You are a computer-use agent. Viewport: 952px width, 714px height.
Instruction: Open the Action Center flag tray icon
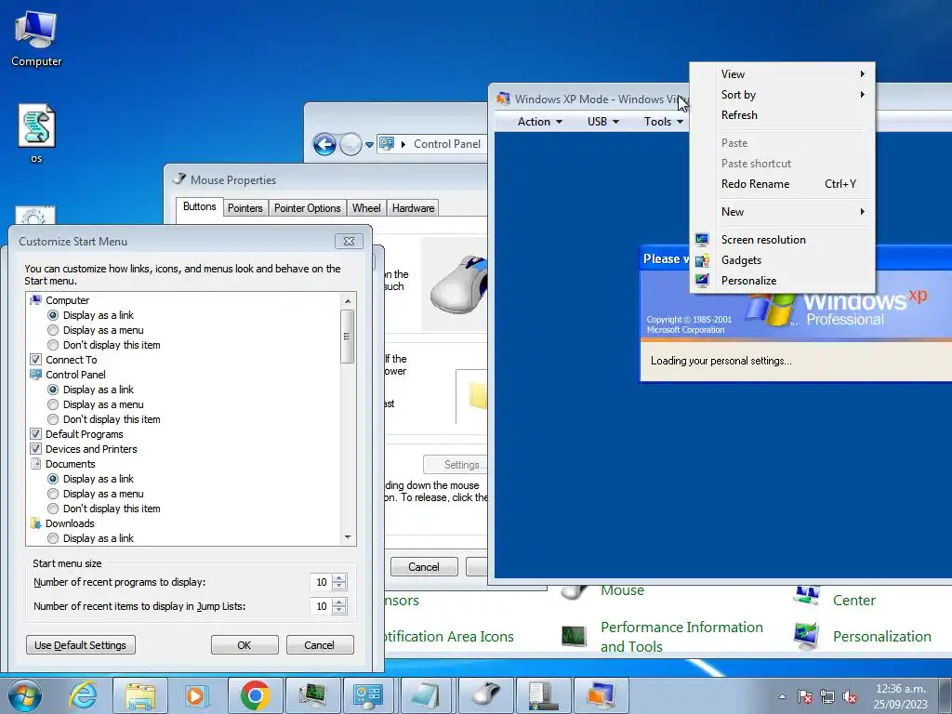tap(805, 696)
